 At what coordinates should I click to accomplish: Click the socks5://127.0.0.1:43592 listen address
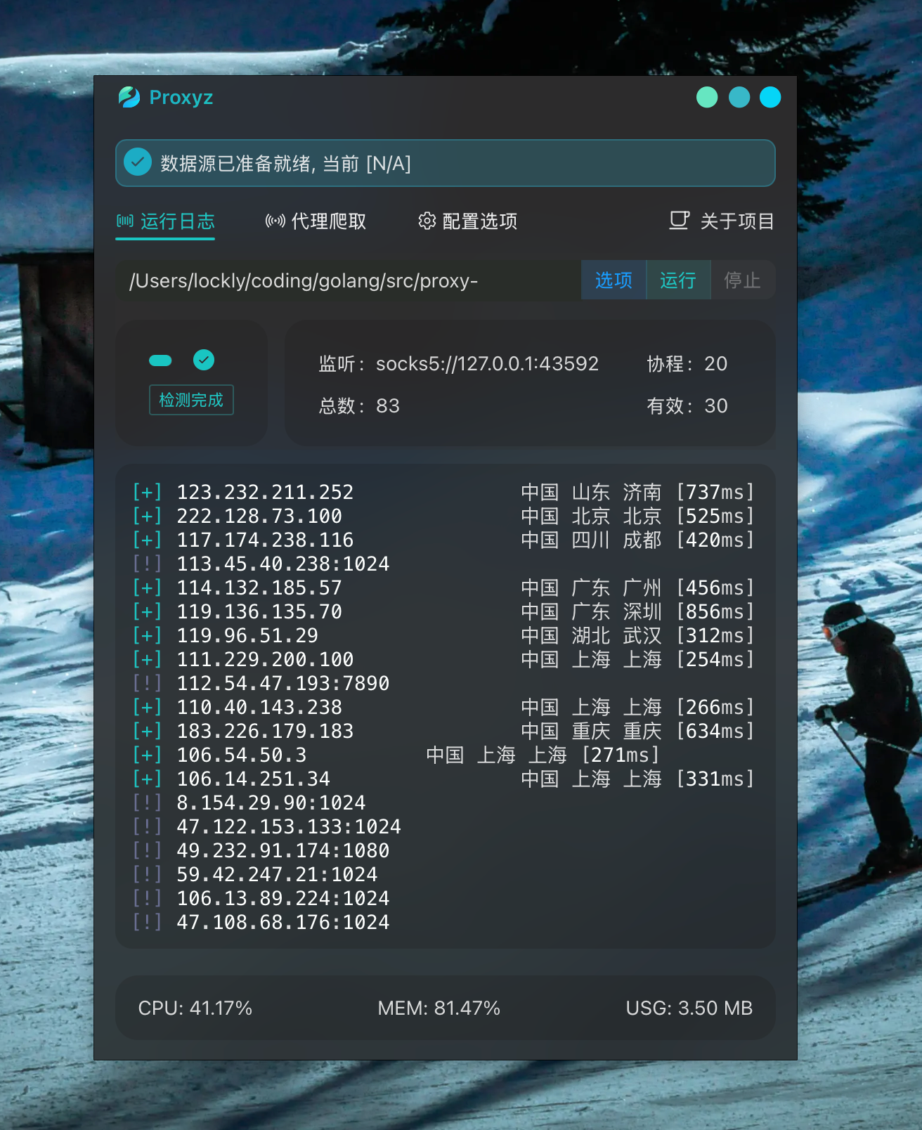pyautogui.click(x=487, y=363)
